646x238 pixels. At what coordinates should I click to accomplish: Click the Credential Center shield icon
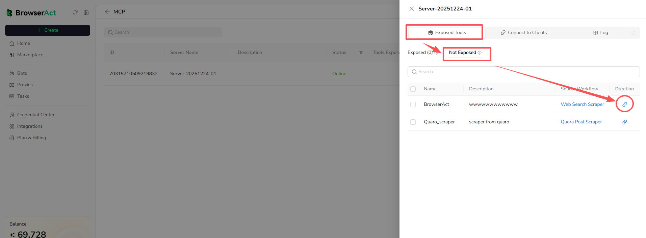click(12, 115)
